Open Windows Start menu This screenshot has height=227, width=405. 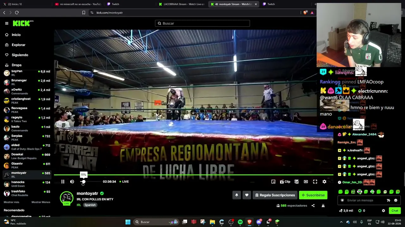click(x=128, y=222)
